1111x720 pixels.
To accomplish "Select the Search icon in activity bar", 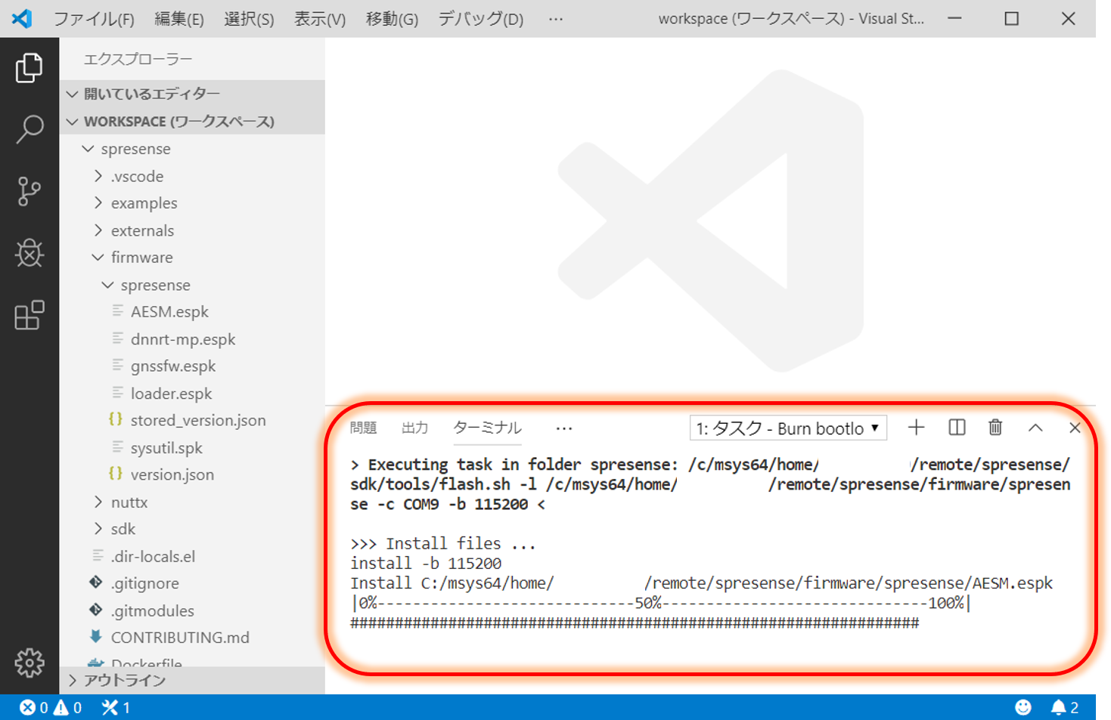I will 29,129.
